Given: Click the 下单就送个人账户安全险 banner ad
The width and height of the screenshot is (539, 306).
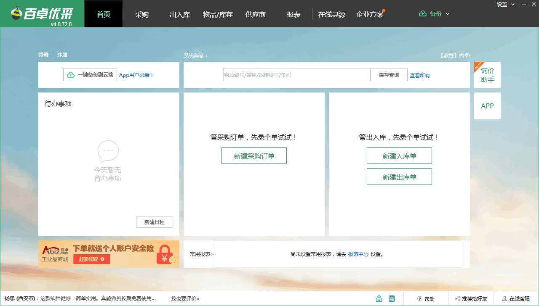Looking at the screenshot, I should (109, 254).
